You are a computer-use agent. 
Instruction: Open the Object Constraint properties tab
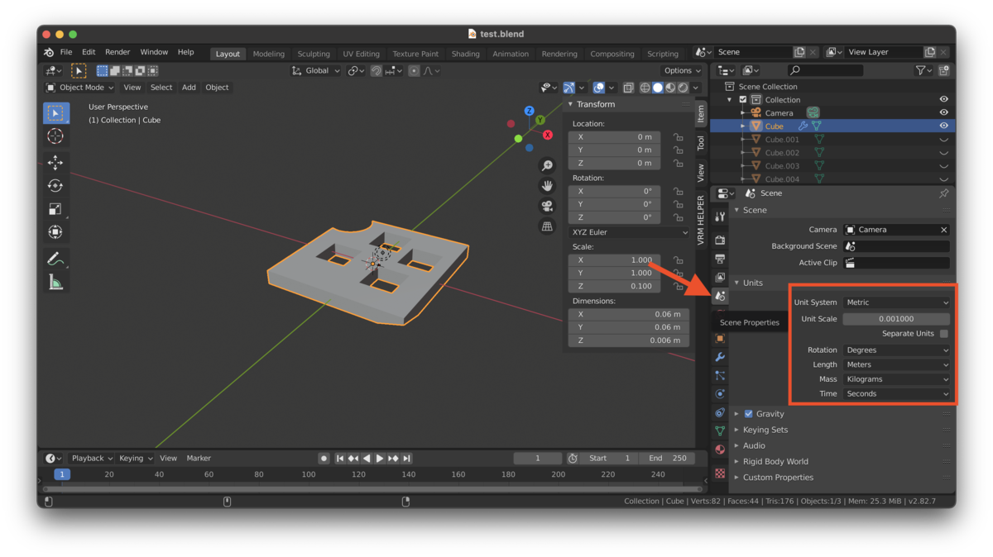click(x=720, y=412)
